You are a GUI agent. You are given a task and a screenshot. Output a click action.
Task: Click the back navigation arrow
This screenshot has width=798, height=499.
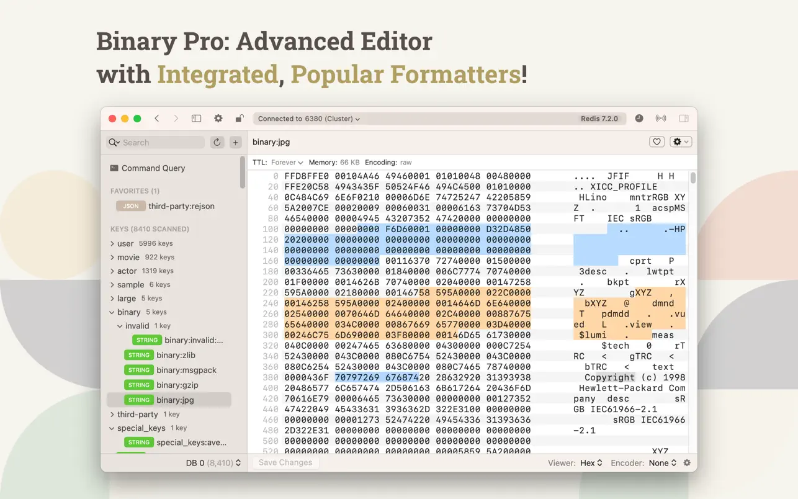point(157,119)
